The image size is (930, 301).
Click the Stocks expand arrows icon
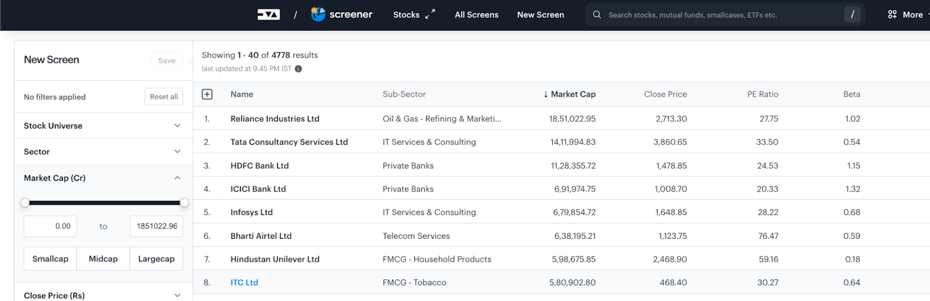coord(430,15)
